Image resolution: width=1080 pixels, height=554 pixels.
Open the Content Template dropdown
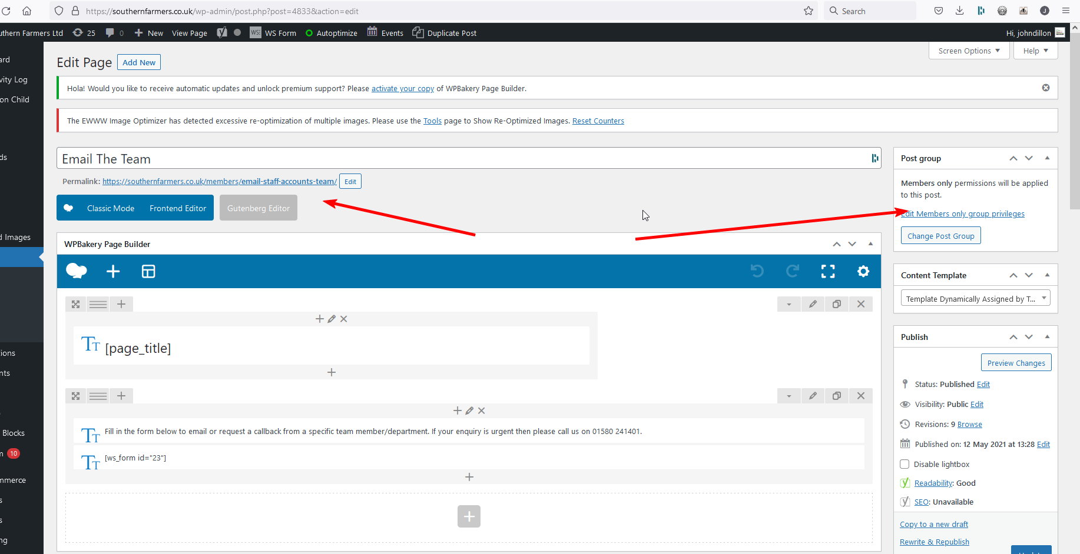pos(975,299)
